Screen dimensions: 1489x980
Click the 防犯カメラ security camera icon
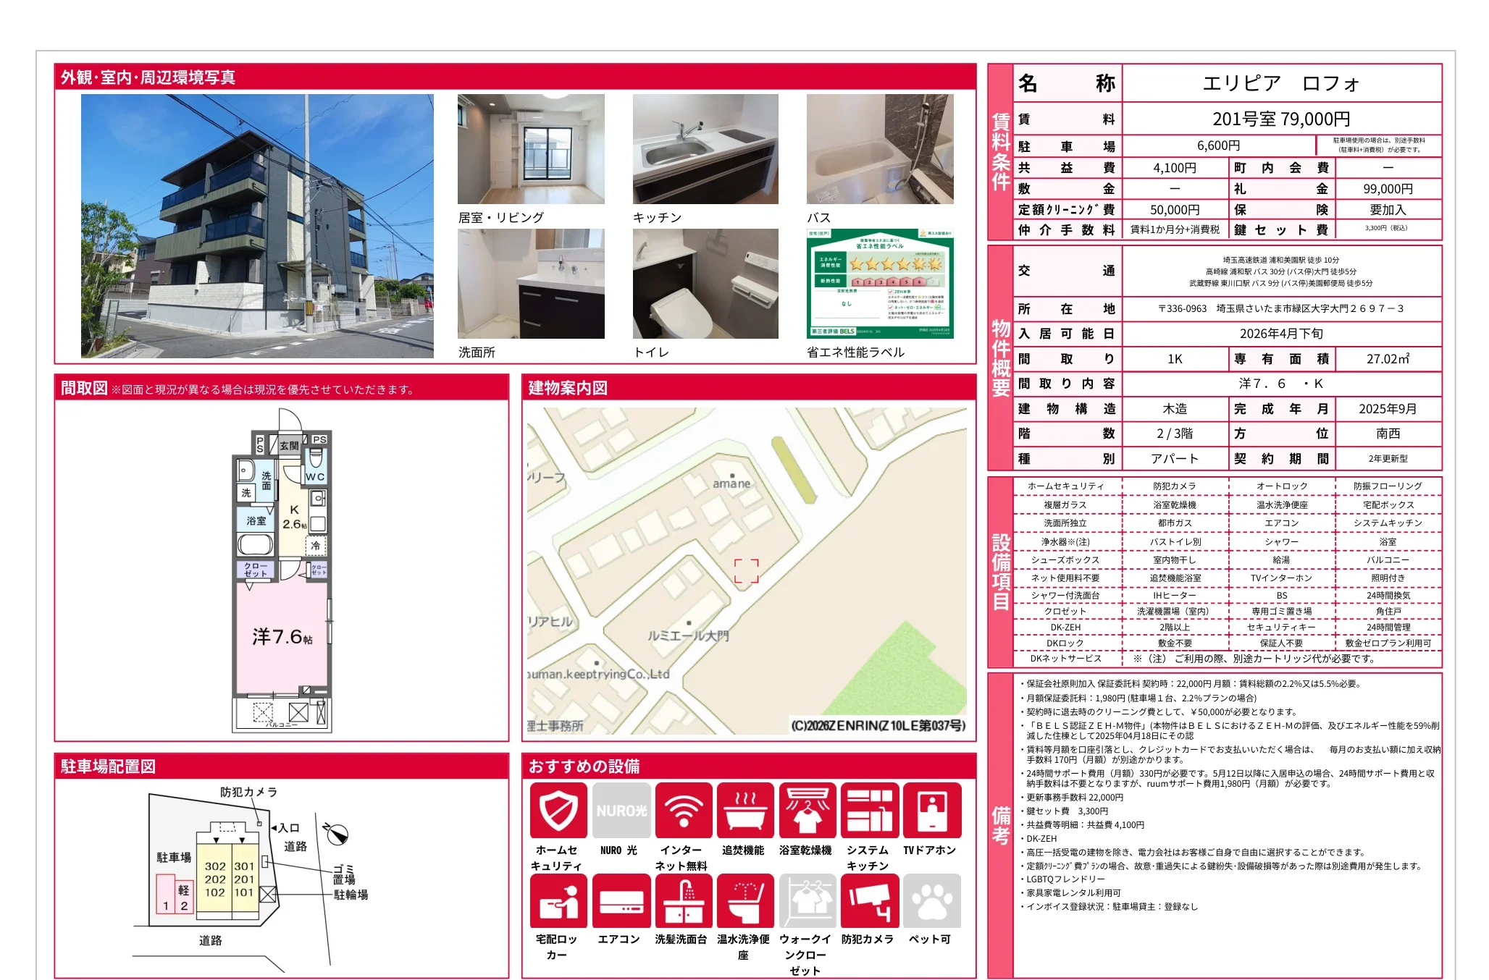coord(869,900)
